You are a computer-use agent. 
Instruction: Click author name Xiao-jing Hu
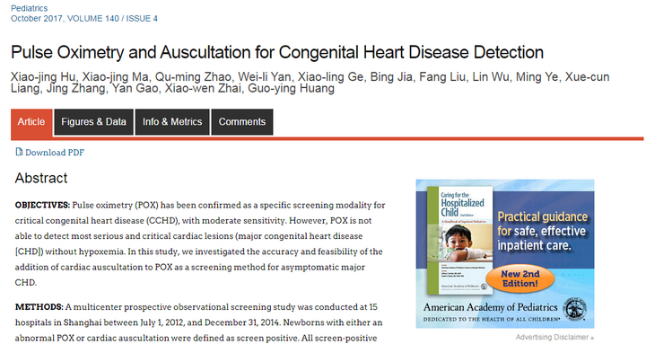43,76
